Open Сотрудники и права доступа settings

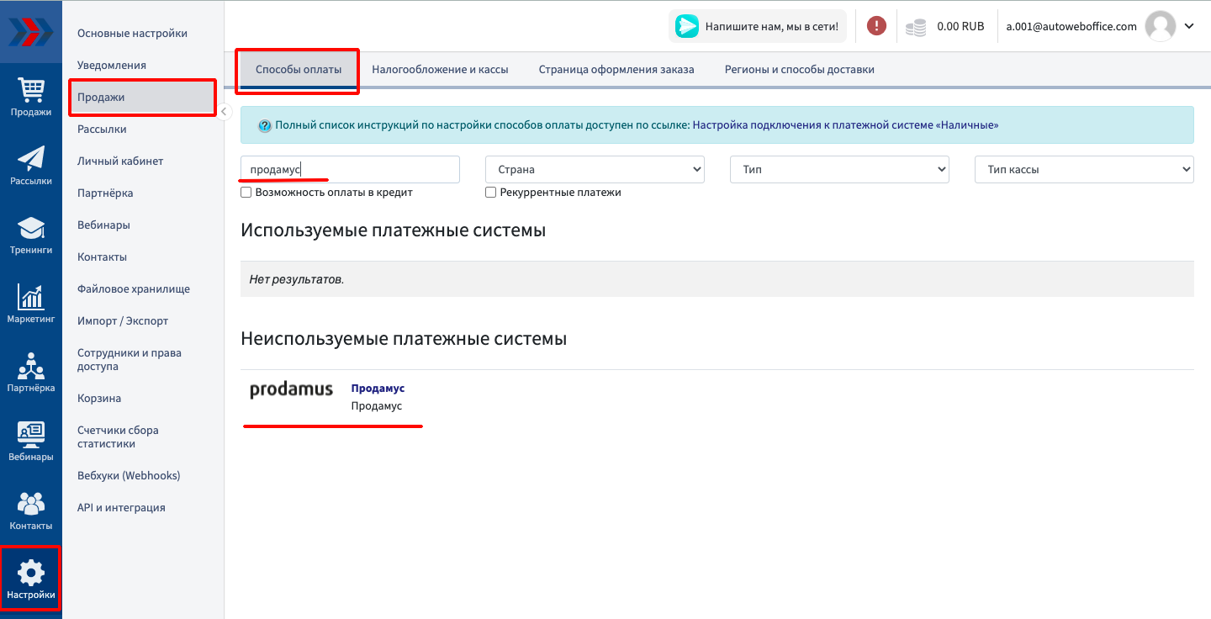point(130,360)
